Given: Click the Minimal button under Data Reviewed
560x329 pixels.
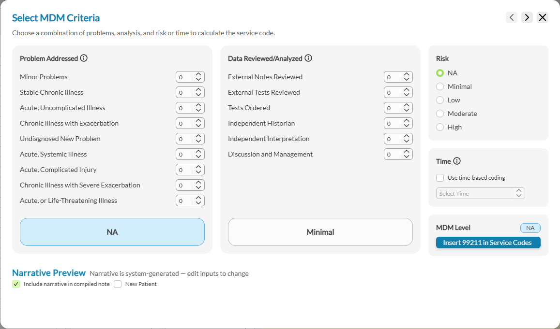Looking at the screenshot, I should click(320, 232).
